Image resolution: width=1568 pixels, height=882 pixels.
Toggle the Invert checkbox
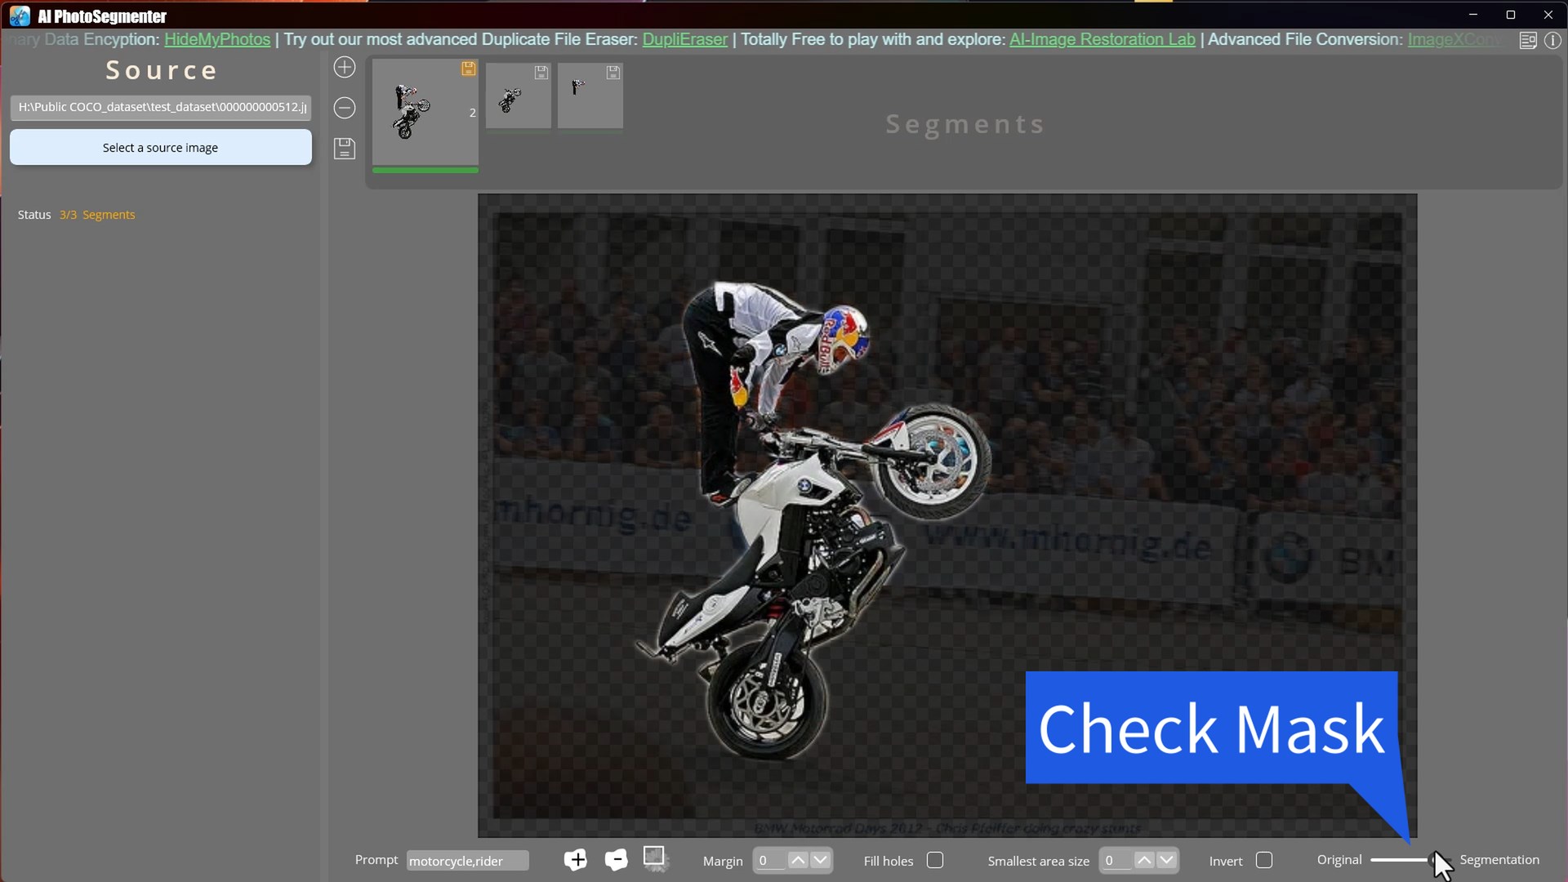pos(1264,860)
